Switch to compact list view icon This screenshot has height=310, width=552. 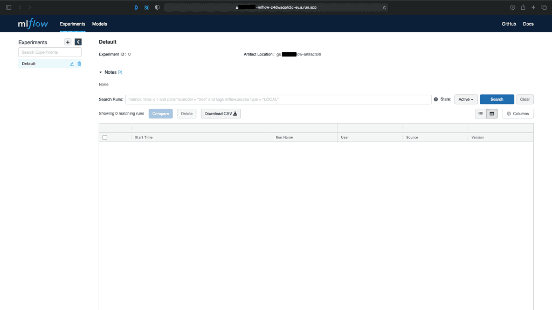pos(480,114)
